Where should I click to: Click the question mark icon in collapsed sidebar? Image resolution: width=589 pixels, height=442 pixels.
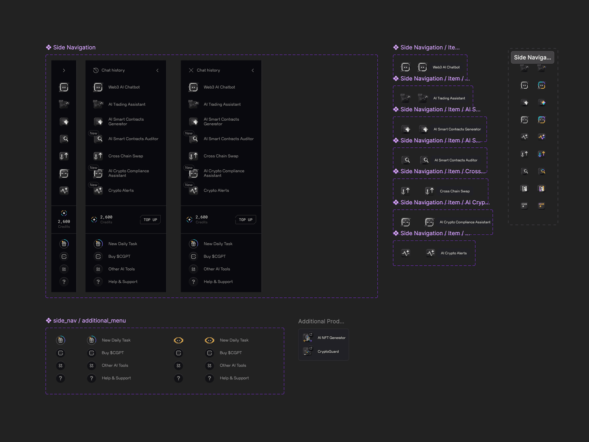(64, 282)
